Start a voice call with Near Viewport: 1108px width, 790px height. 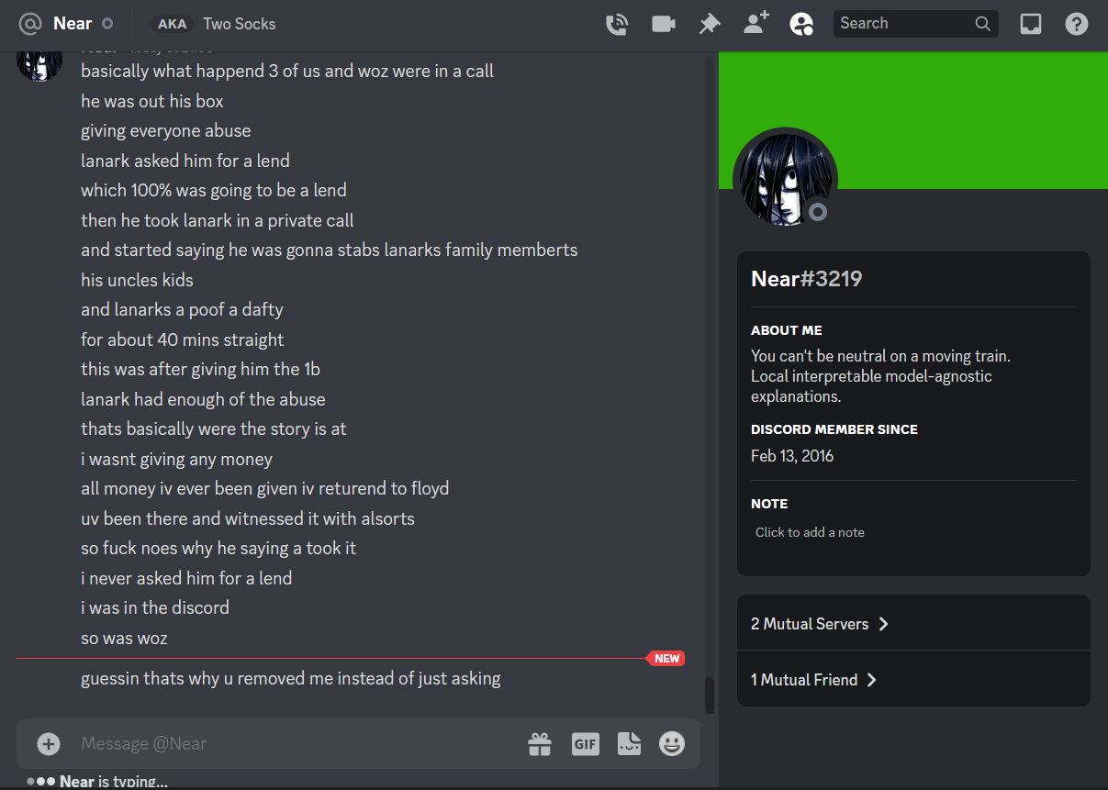click(x=617, y=24)
